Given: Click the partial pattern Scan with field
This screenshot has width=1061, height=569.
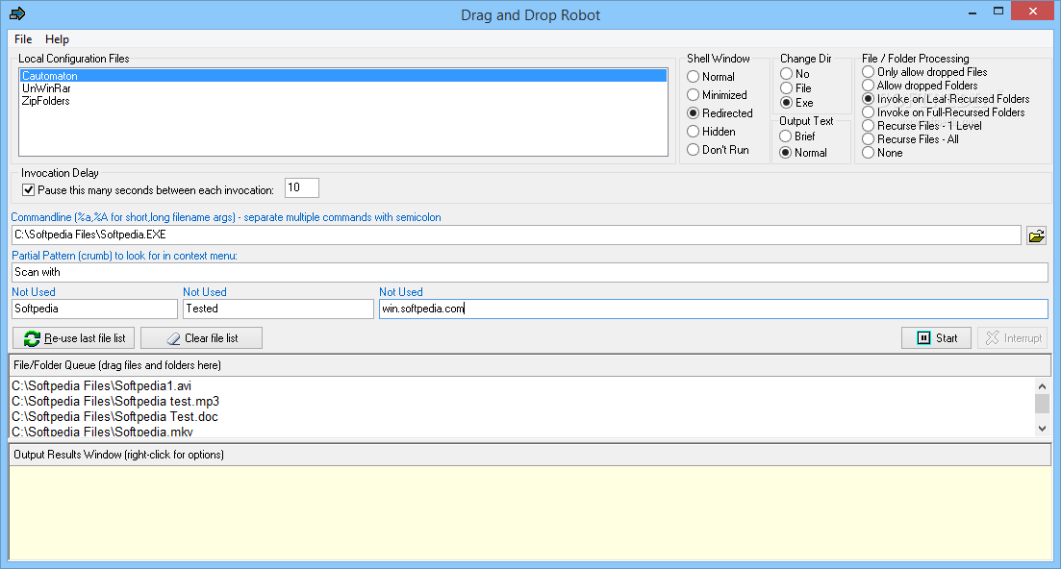Looking at the screenshot, I should click(x=530, y=272).
